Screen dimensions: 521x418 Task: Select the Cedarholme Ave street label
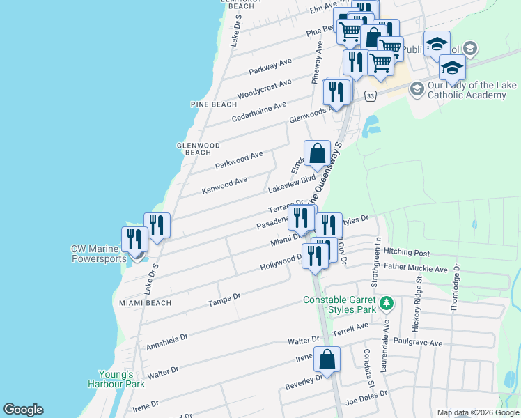tap(259, 112)
